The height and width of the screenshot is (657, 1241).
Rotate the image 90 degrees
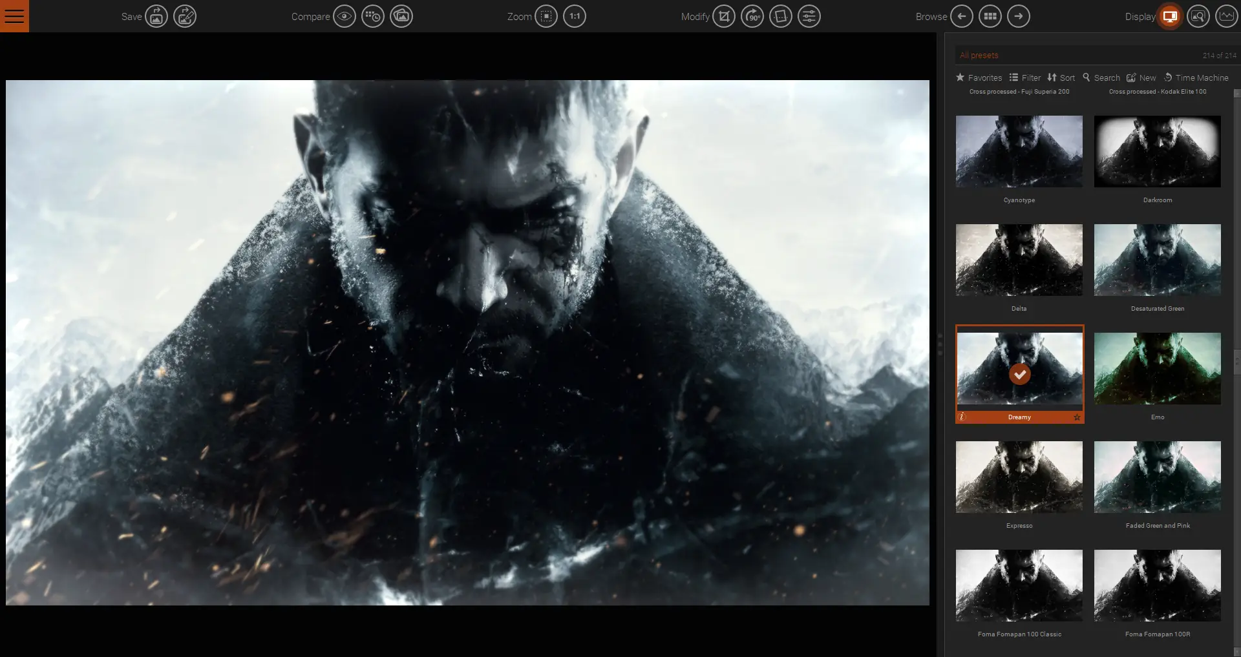tap(752, 16)
